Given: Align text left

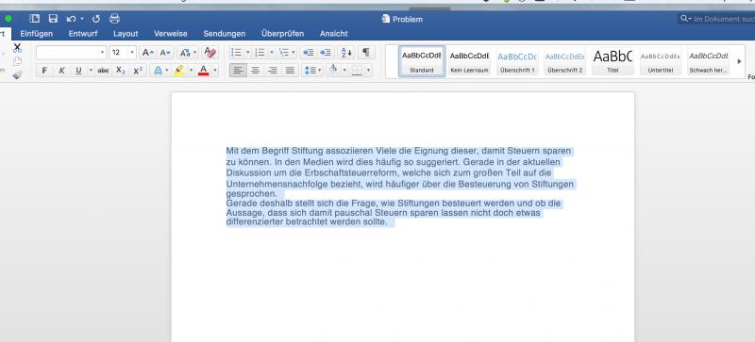Looking at the screenshot, I should 239,71.
